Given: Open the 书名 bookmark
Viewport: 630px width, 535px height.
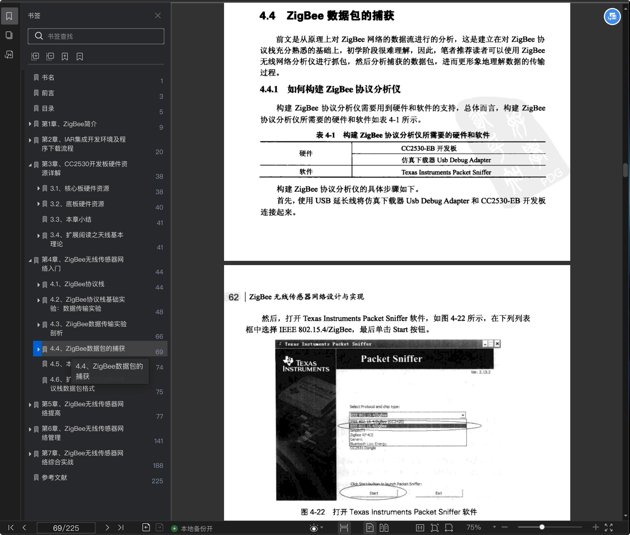Looking at the screenshot, I should coord(48,78).
